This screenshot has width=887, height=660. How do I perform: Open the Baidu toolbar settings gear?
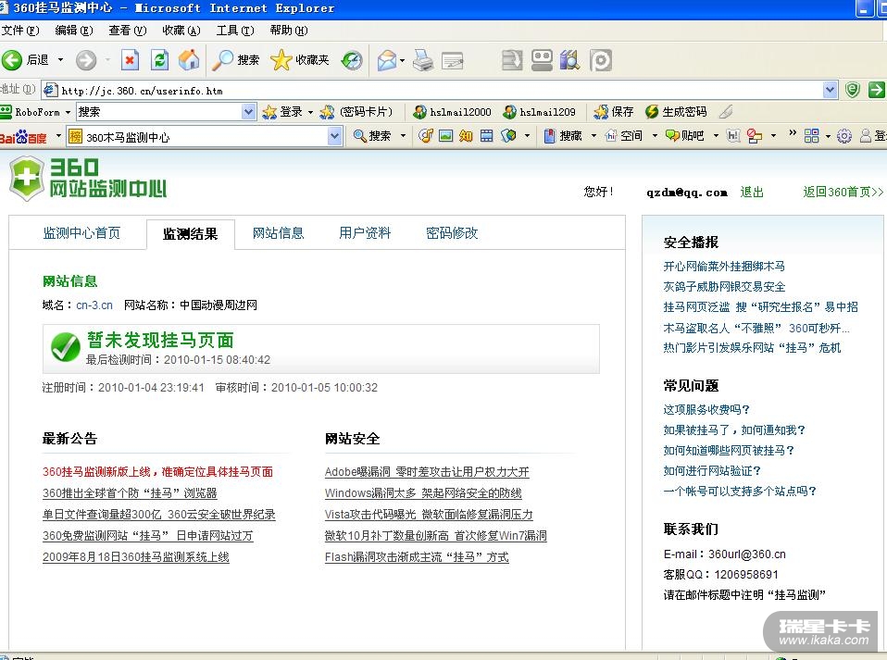[x=843, y=136]
